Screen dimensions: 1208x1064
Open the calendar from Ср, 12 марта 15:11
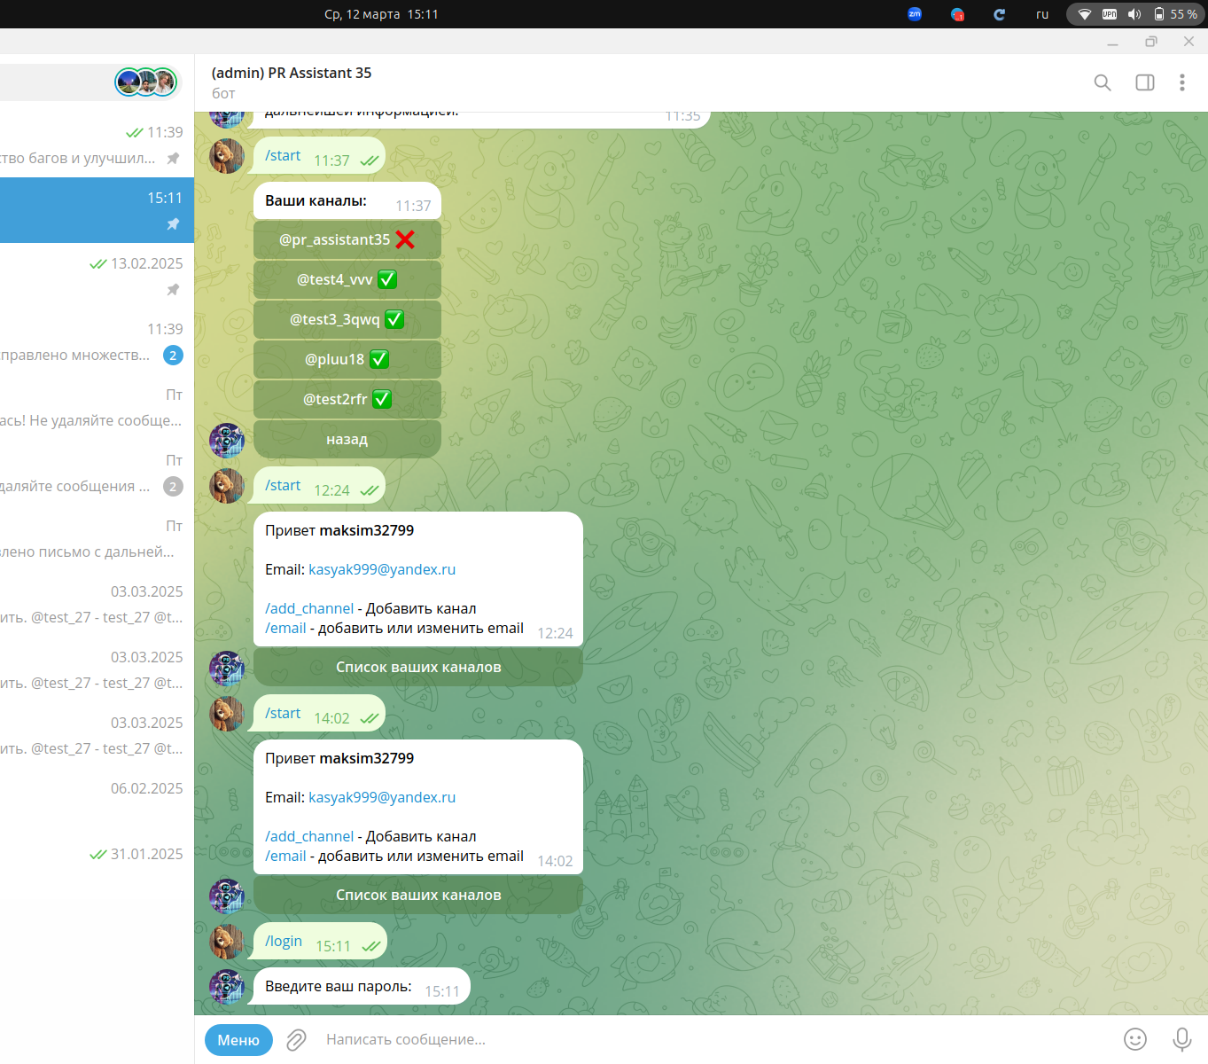tap(381, 14)
